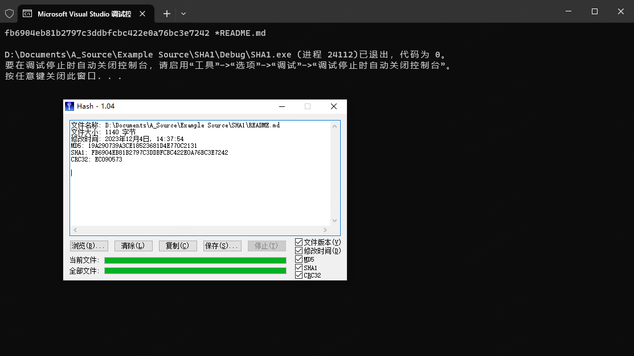Toggle the SHA1 checkbox
Image resolution: width=634 pixels, height=356 pixels.
299,267
